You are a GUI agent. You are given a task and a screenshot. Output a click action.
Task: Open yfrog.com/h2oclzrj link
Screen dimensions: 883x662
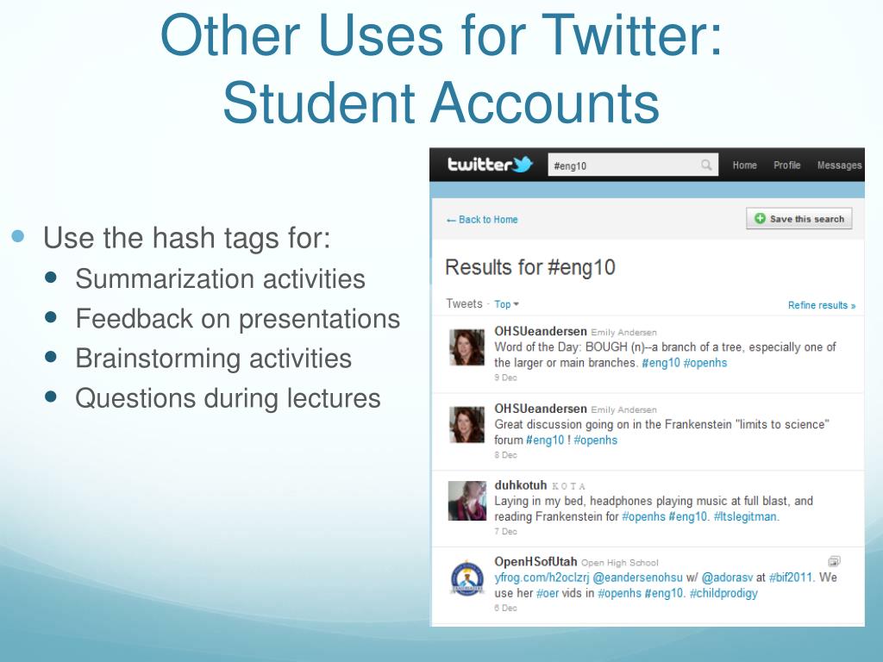[x=542, y=578]
